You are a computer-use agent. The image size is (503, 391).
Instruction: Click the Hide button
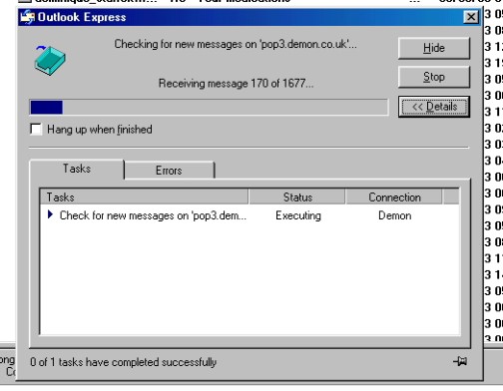click(x=434, y=48)
